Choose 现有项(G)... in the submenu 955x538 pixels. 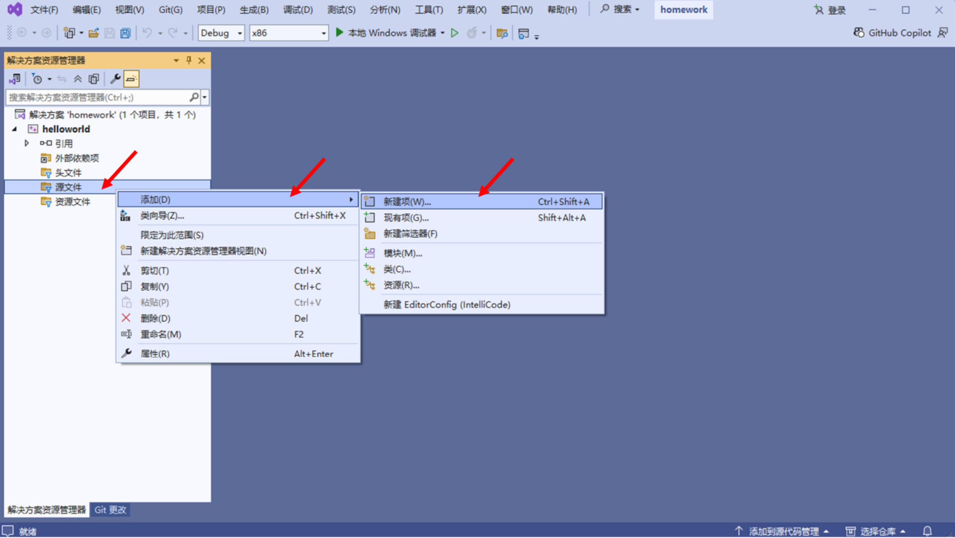[x=405, y=218]
